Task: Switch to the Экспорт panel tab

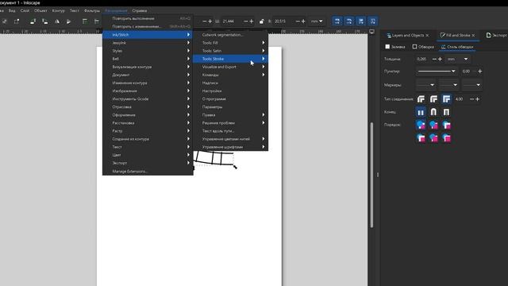Action: point(497,35)
